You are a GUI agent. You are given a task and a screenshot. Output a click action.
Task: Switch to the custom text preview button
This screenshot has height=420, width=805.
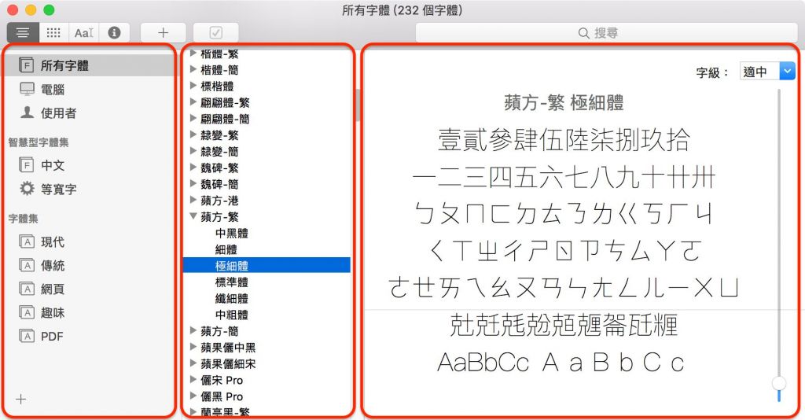(83, 33)
